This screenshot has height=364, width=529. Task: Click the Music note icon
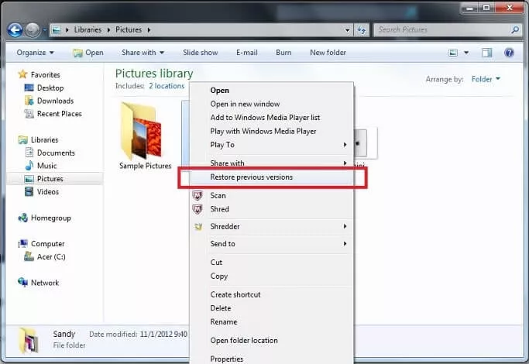(29, 165)
